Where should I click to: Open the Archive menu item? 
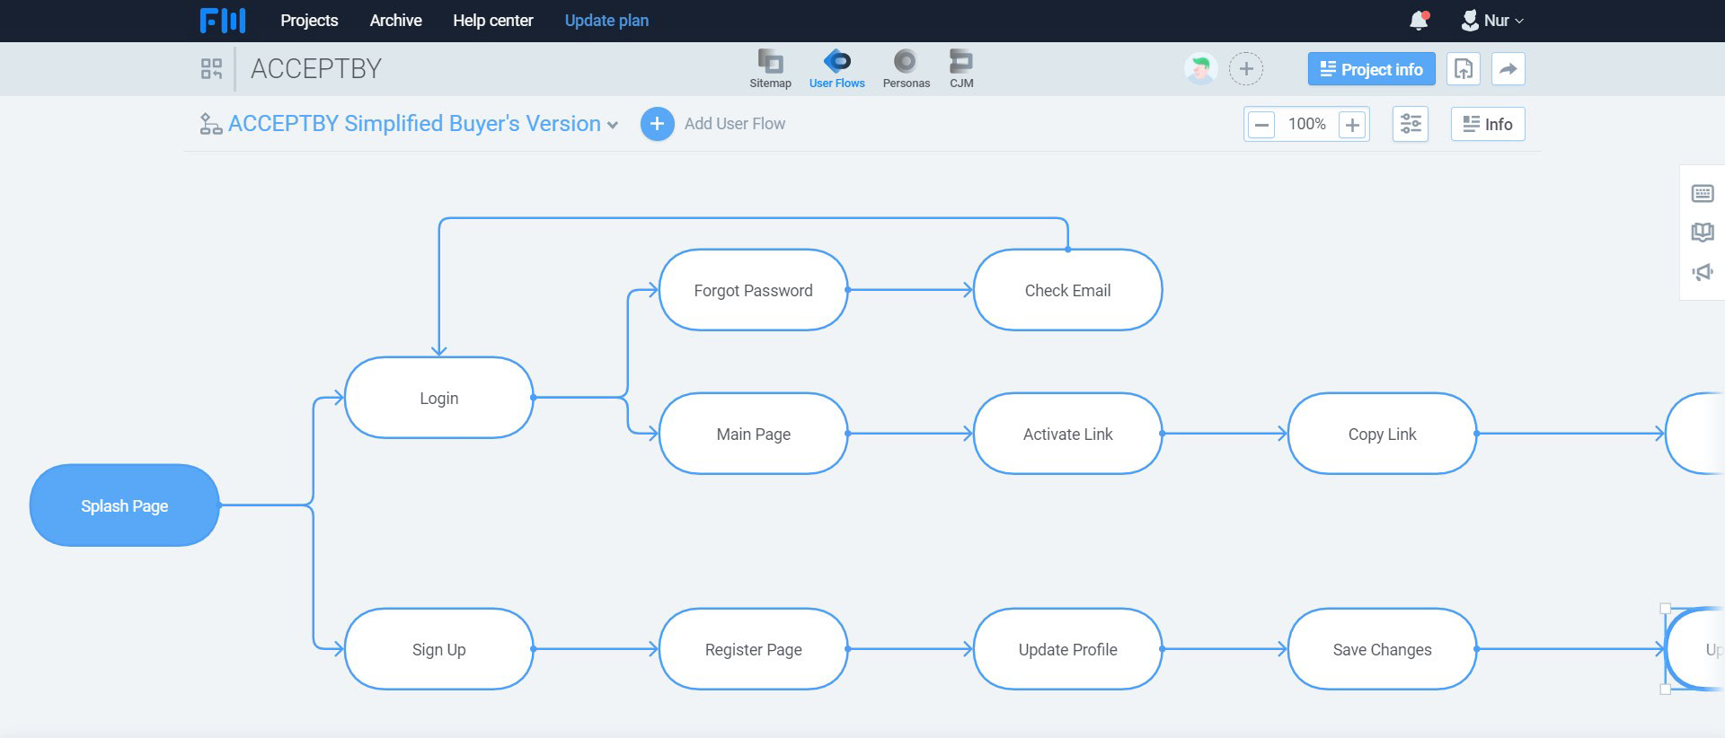coord(395,20)
